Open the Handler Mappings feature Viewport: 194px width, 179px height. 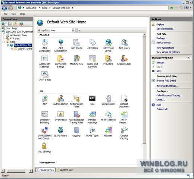(x=93, y=117)
